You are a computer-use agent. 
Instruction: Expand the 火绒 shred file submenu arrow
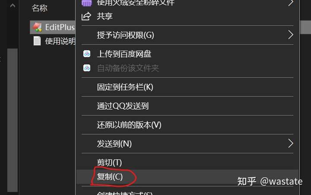291,3
